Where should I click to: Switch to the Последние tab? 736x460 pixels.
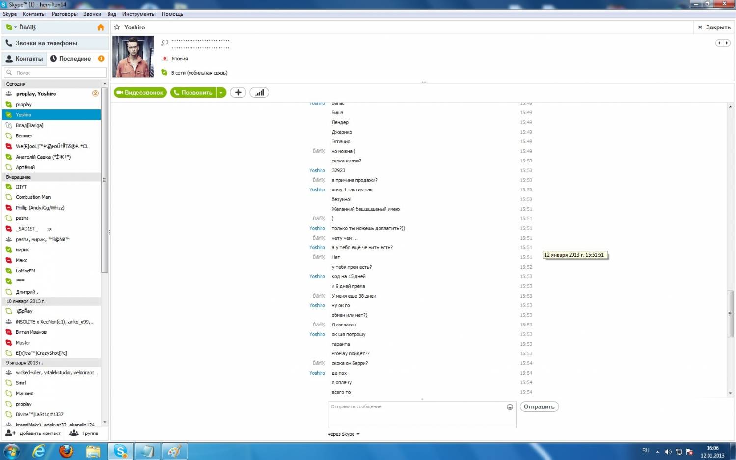click(75, 59)
